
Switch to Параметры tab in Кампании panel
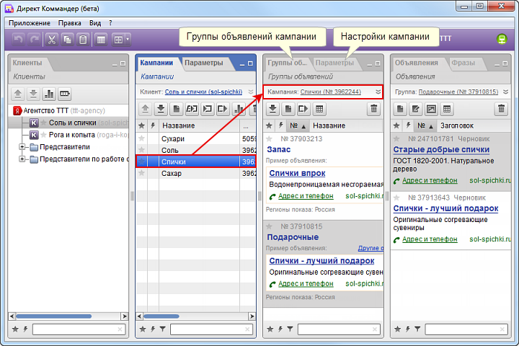click(x=204, y=63)
